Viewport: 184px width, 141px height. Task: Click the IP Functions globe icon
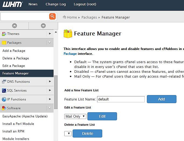4,99
